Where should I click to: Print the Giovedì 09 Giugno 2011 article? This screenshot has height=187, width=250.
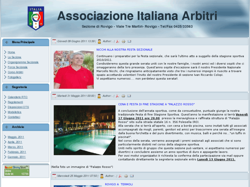click(x=123, y=42)
